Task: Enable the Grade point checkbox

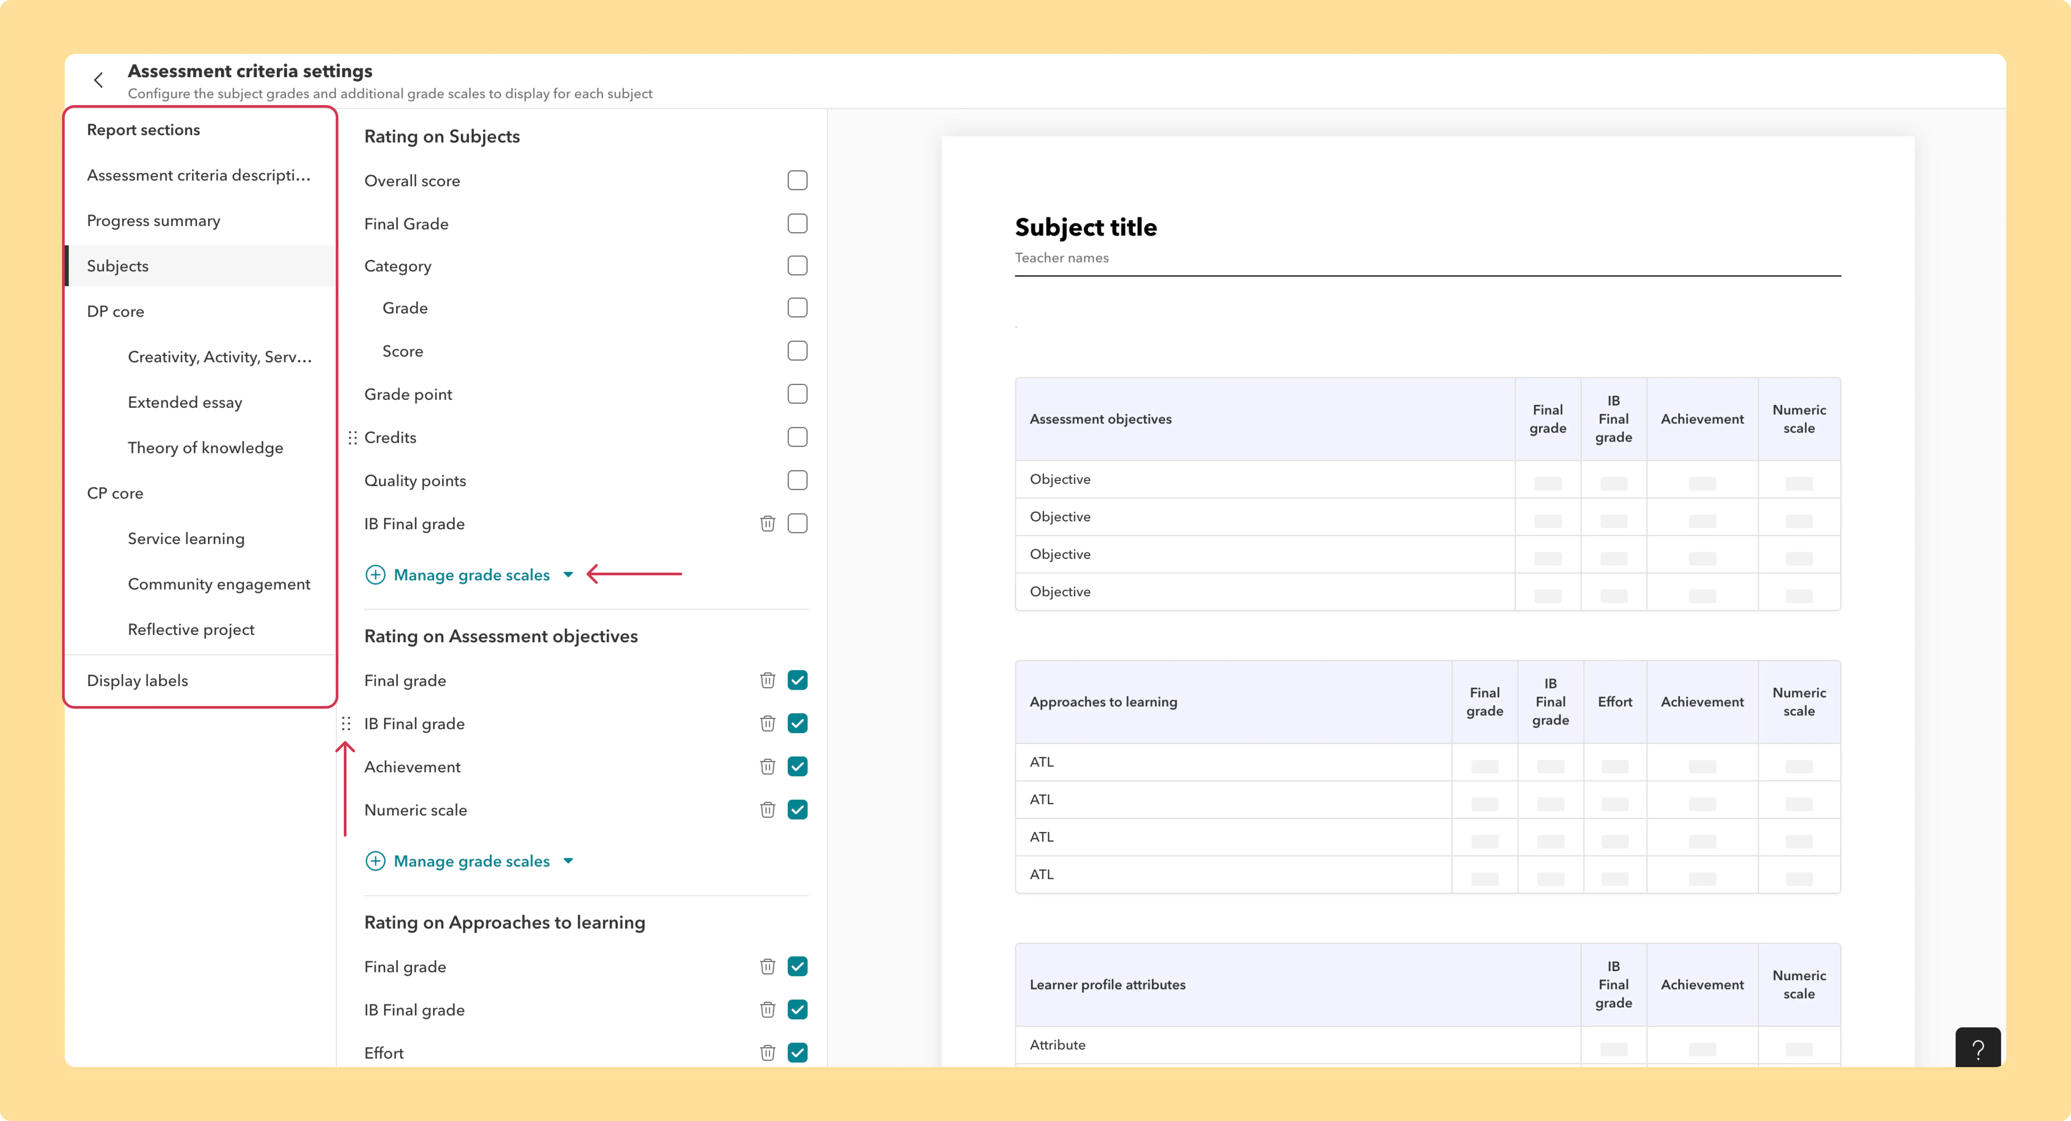Action: [x=798, y=394]
